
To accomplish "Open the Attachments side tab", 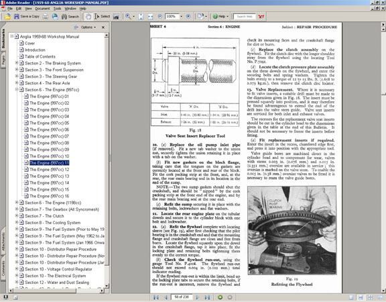I will coord(3,242).
